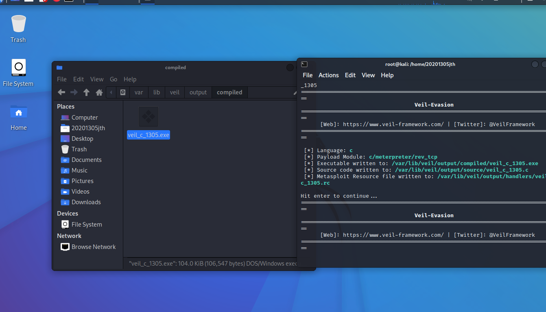
Task: Click the root filesystem icon in path bar
Action: pos(123,92)
